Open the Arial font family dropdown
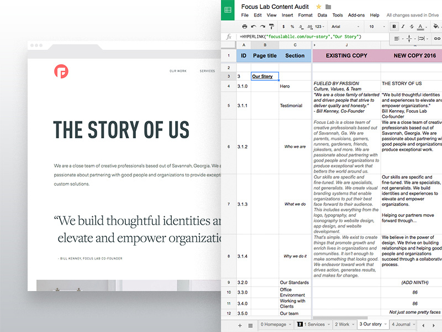This screenshot has height=332, width=442. [x=346, y=27]
